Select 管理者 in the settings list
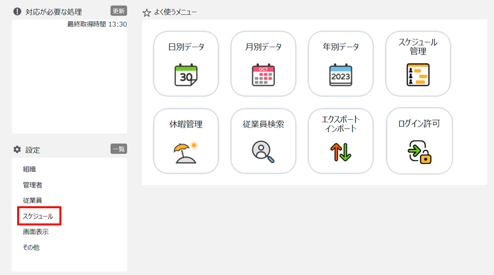 point(32,185)
